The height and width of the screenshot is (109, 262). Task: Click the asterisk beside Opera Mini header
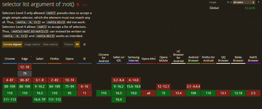coord(155,56)
